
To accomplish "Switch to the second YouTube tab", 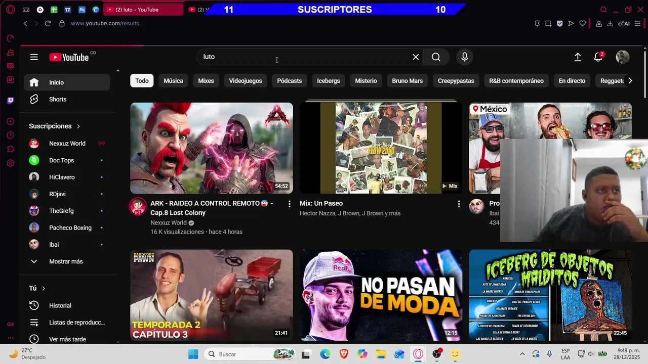I will coord(197,10).
